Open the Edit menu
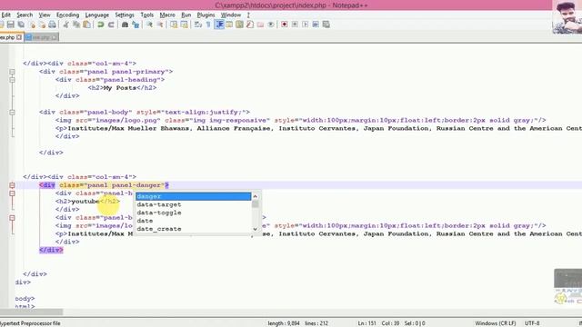The image size is (582, 327). (x=6, y=15)
